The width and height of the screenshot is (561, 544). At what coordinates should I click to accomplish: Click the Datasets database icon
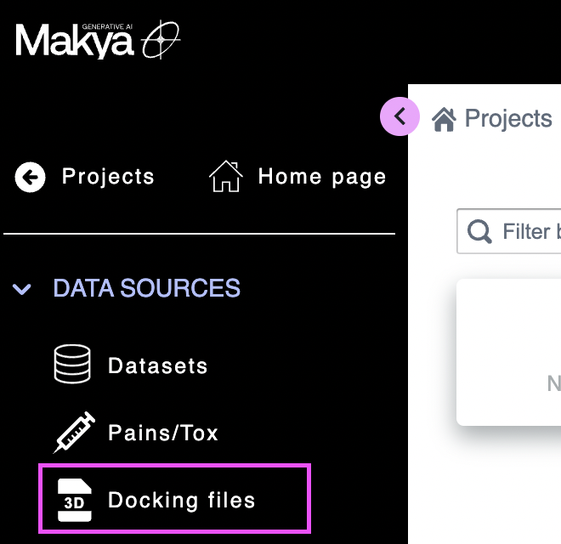72,365
